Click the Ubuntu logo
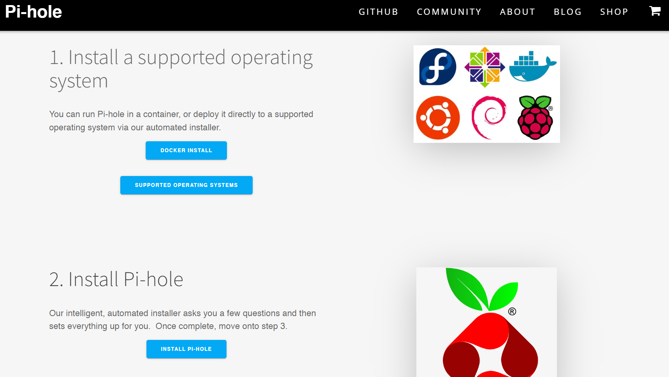 click(x=438, y=117)
